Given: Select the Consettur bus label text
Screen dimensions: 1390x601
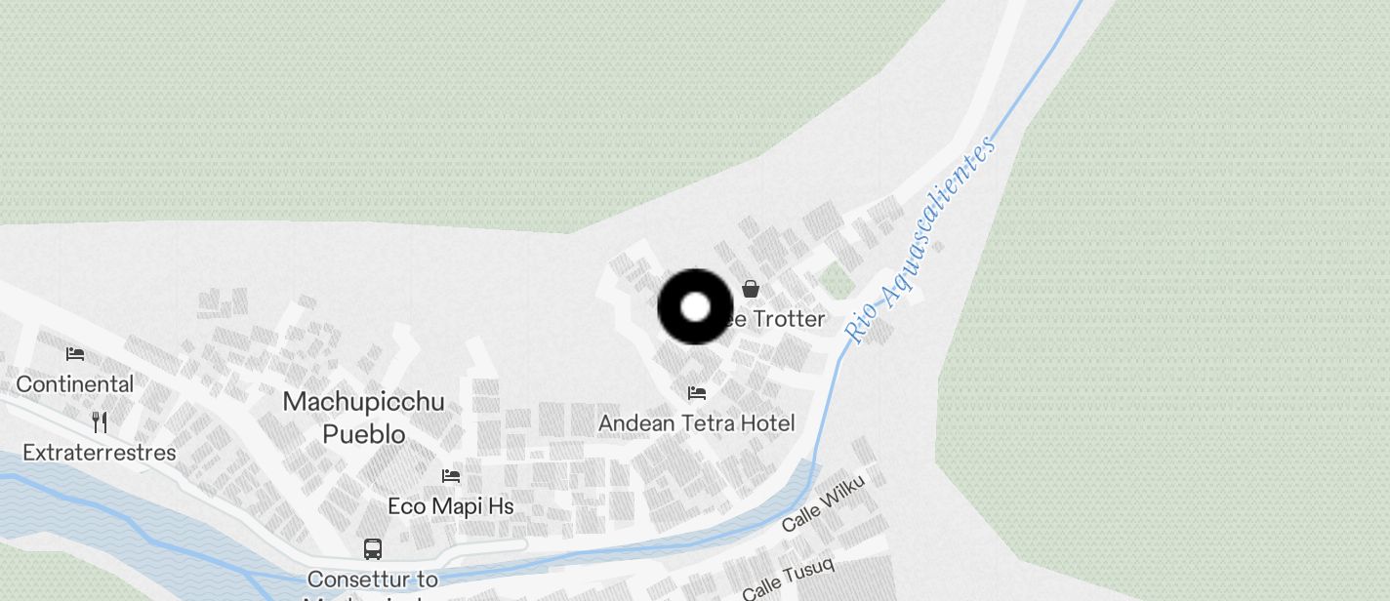Looking at the screenshot, I should (x=373, y=580).
